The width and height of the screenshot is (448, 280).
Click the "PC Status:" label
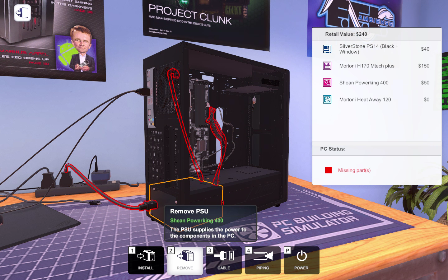pyautogui.click(x=333, y=149)
